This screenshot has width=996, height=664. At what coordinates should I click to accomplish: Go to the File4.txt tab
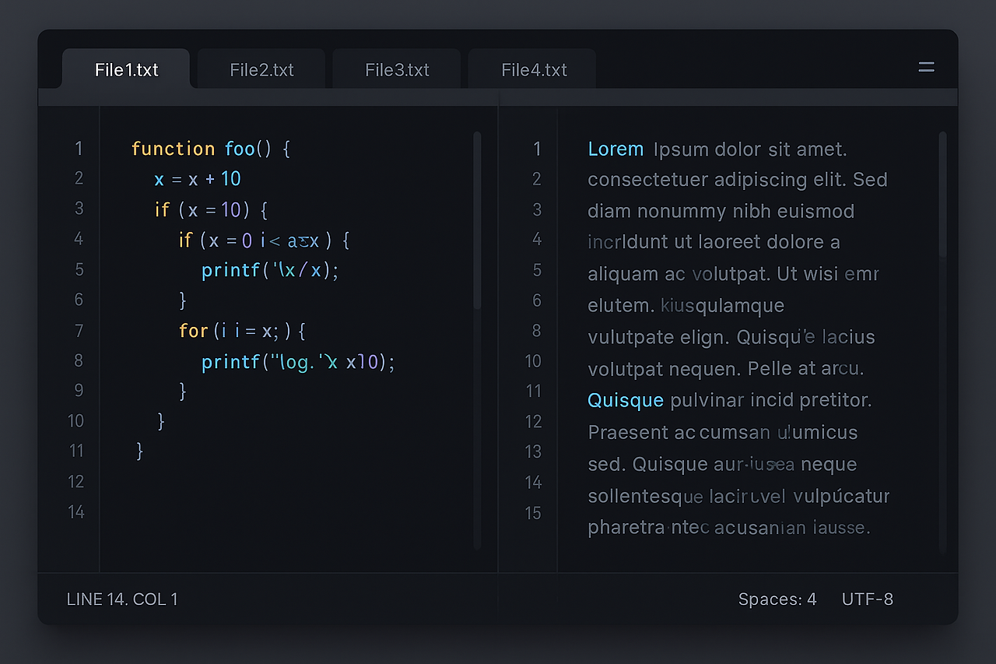pos(533,69)
